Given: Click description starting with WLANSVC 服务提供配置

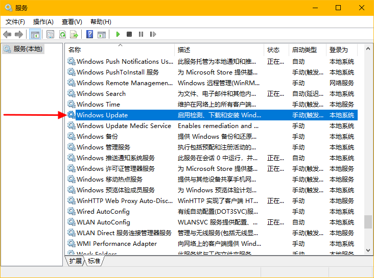Looking at the screenshot, I should [x=218, y=222].
